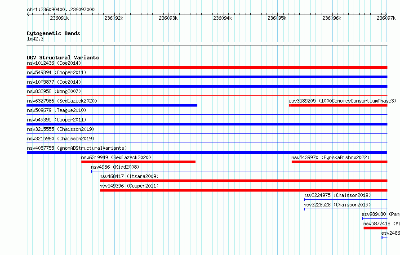Click the blue nsv1005877 variant bar
This screenshot has width=400, height=255.
[x=207, y=86]
